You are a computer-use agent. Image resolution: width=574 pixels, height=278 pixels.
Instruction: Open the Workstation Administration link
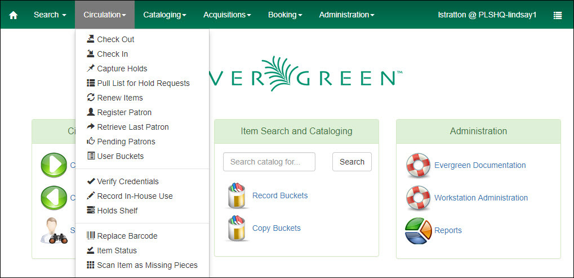tap(481, 198)
